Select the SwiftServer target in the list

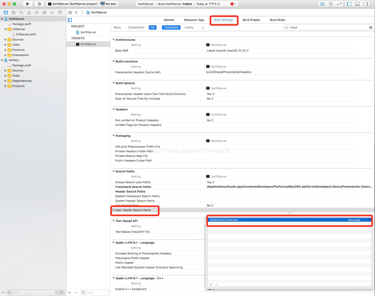click(88, 44)
